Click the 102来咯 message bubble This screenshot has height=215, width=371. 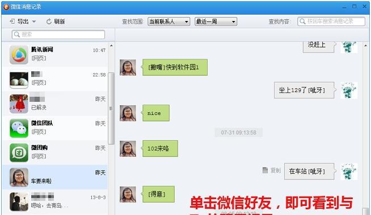tap(160, 148)
